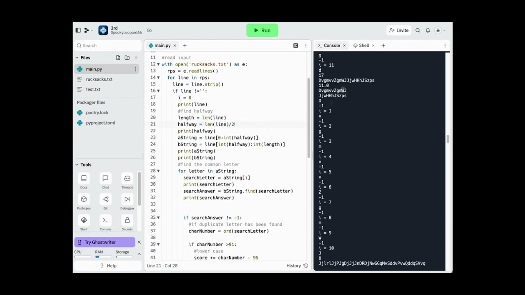This screenshot has width=525, height=295.
Task: Open editor pane options menu
Action: 306,45
